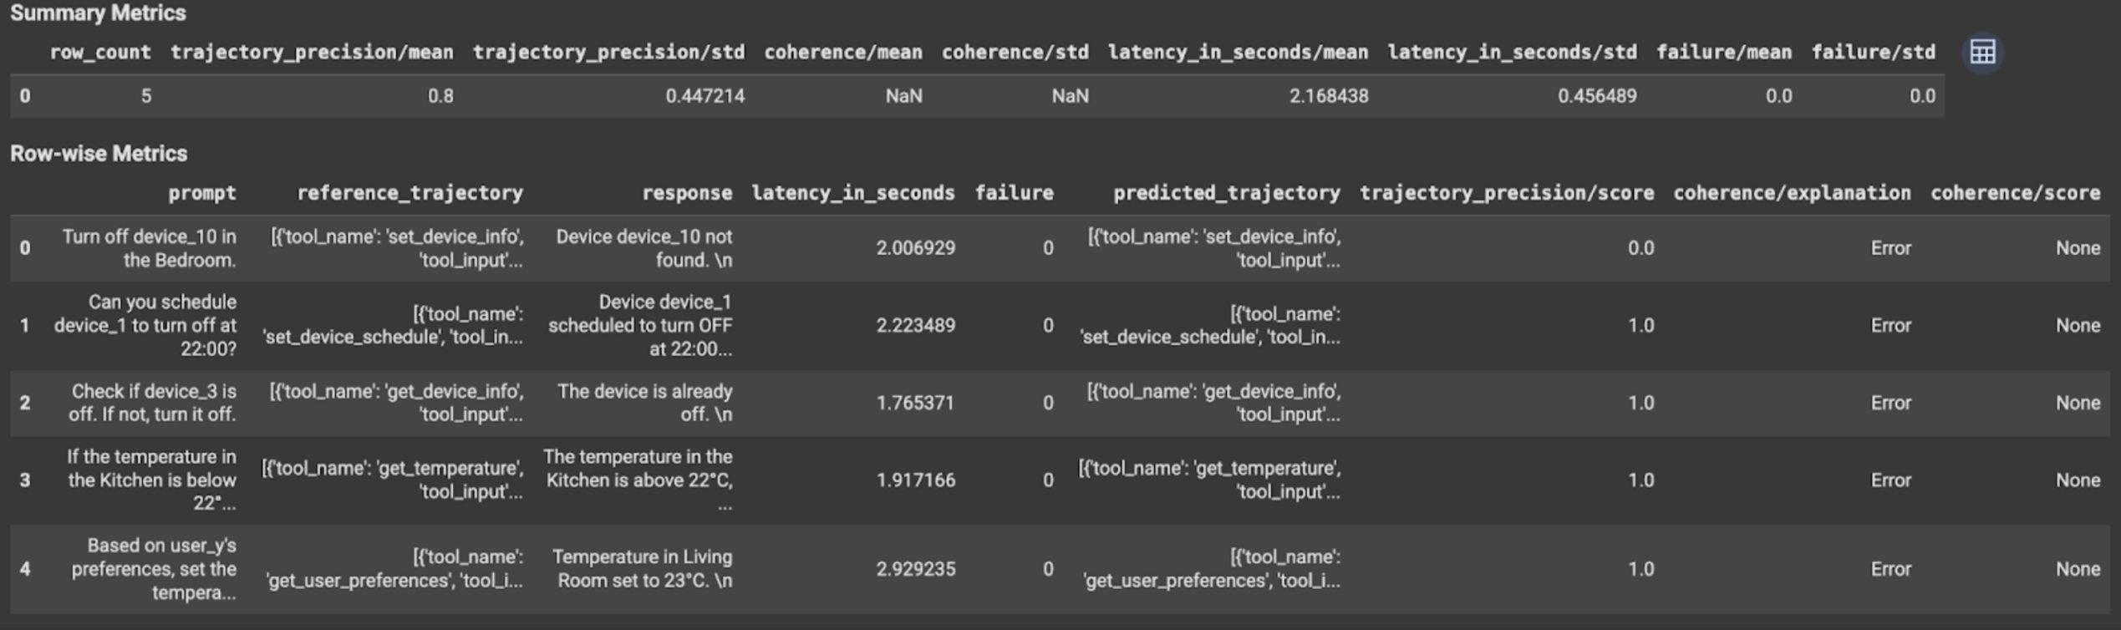Select the prompt column header
This screenshot has height=630, width=2121.
click(201, 193)
